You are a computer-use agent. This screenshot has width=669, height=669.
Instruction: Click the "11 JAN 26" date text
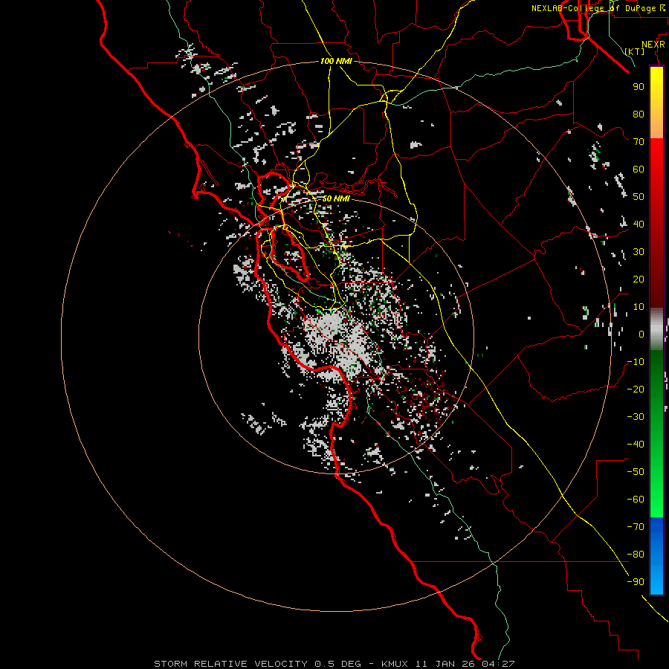pyautogui.click(x=445, y=664)
